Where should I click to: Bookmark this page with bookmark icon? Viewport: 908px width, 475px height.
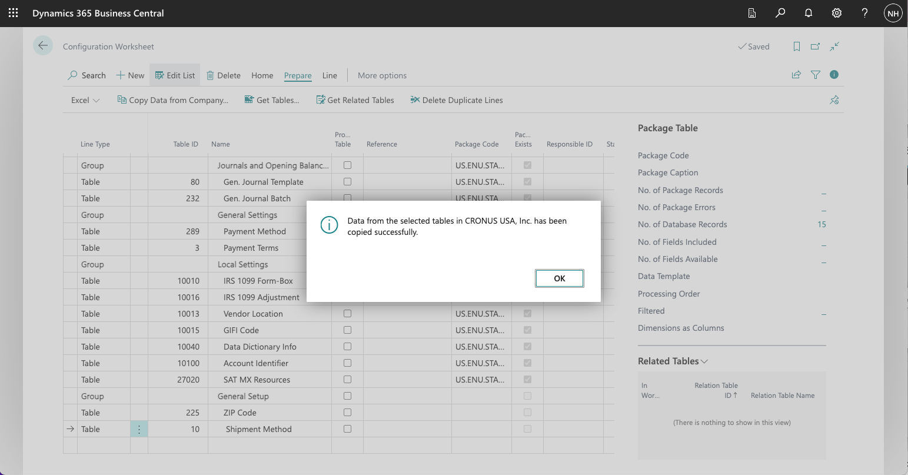[796, 46]
